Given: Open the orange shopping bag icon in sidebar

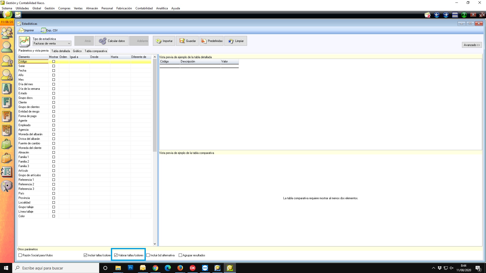Looking at the screenshot, I should (x=7, y=158).
